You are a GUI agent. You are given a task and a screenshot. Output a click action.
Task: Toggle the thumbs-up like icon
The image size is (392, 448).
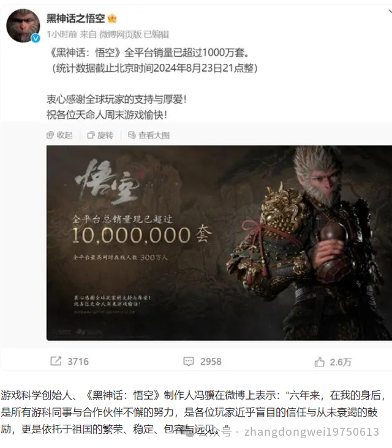pos(320,362)
